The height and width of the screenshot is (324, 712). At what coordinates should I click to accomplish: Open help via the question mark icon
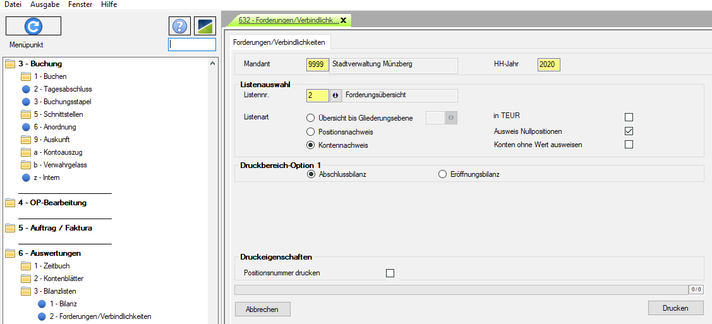click(x=179, y=26)
